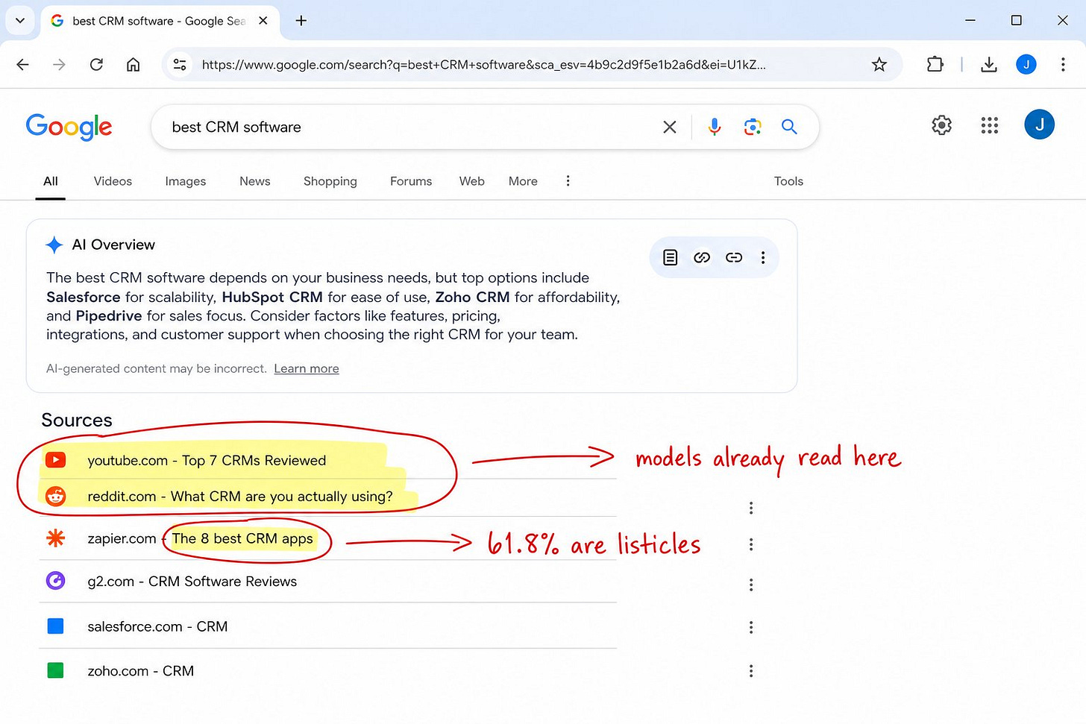
Task: Open g2.com CRM Software Reviews source
Action: click(192, 582)
